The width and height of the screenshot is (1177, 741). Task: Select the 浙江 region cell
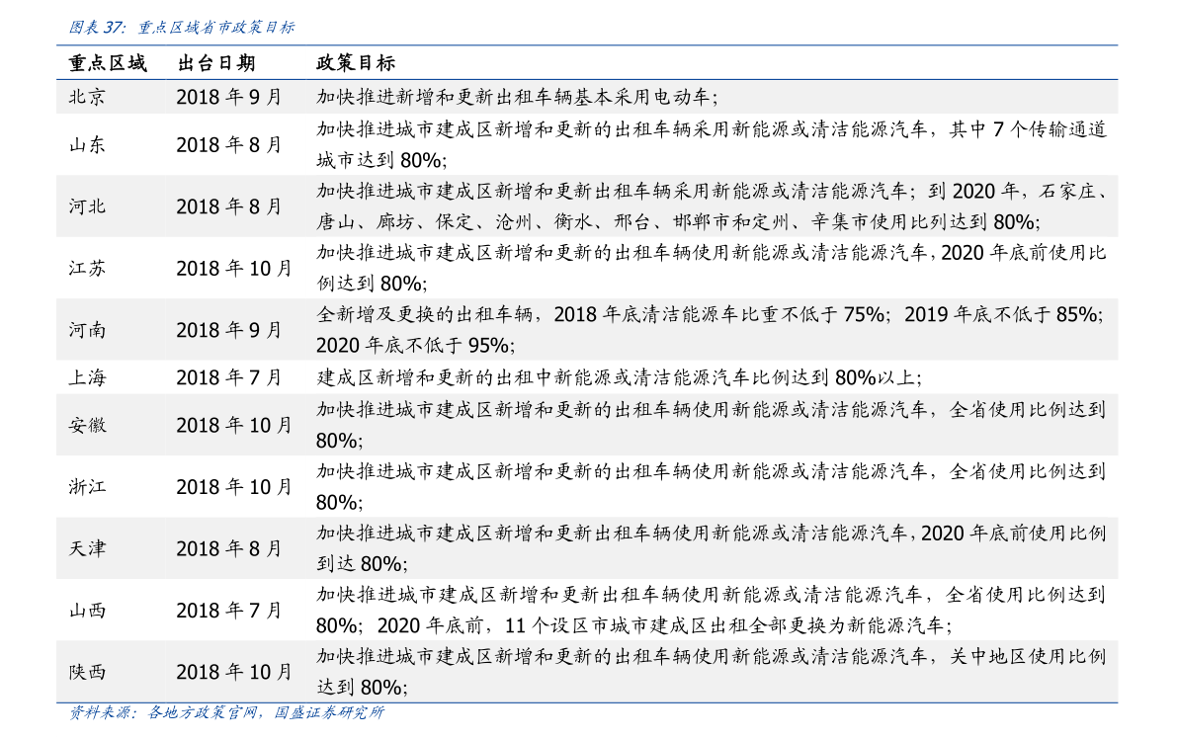(x=87, y=486)
